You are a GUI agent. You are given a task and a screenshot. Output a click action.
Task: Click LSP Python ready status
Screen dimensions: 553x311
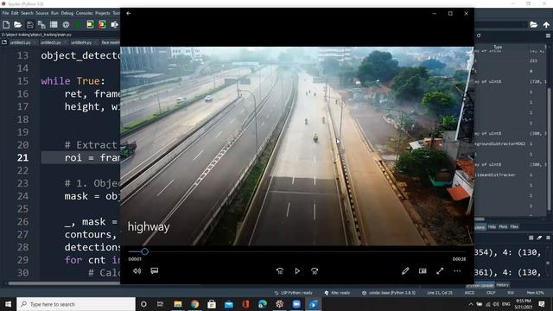click(x=294, y=293)
